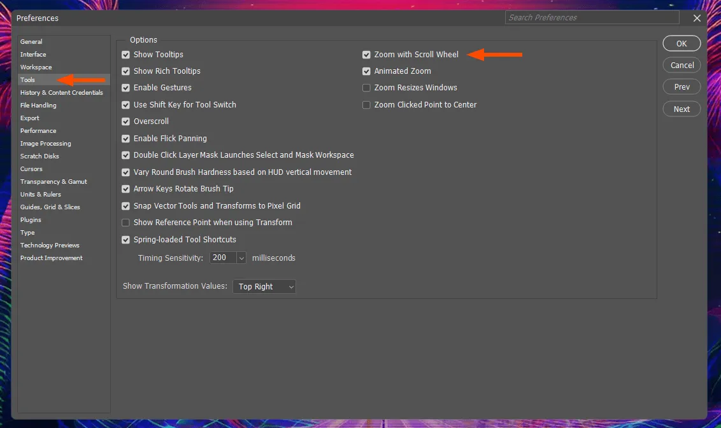The width and height of the screenshot is (721, 428).
Task: Enable the Zoom Resizes Windows checkbox
Action: pyautogui.click(x=366, y=88)
